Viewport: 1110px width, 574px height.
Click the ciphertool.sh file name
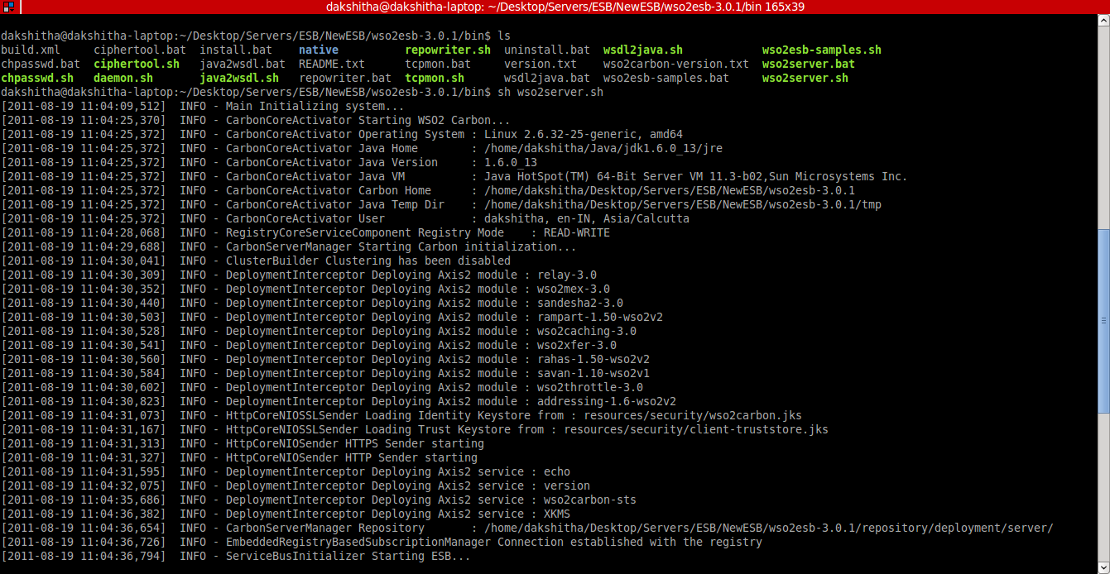[x=136, y=64]
